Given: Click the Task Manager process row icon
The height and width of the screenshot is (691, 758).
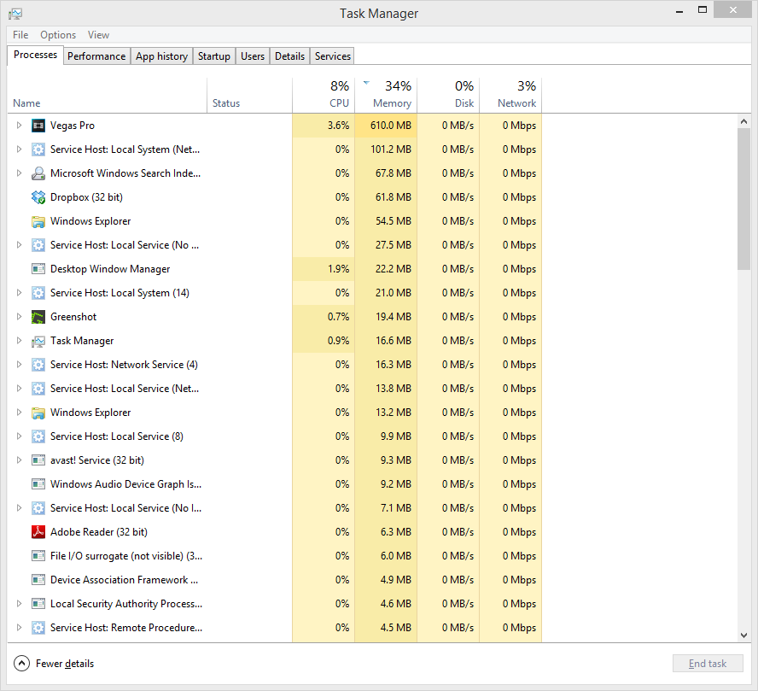Looking at the screenshot, I should [x=38, y=341].
